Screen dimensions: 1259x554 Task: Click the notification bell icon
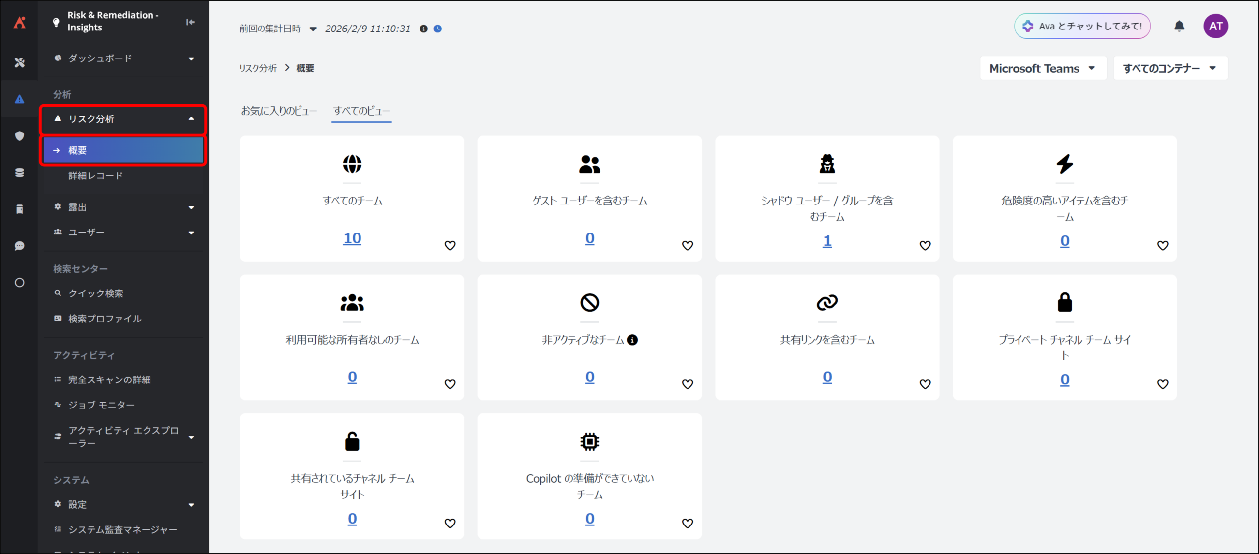(1179, 26)
